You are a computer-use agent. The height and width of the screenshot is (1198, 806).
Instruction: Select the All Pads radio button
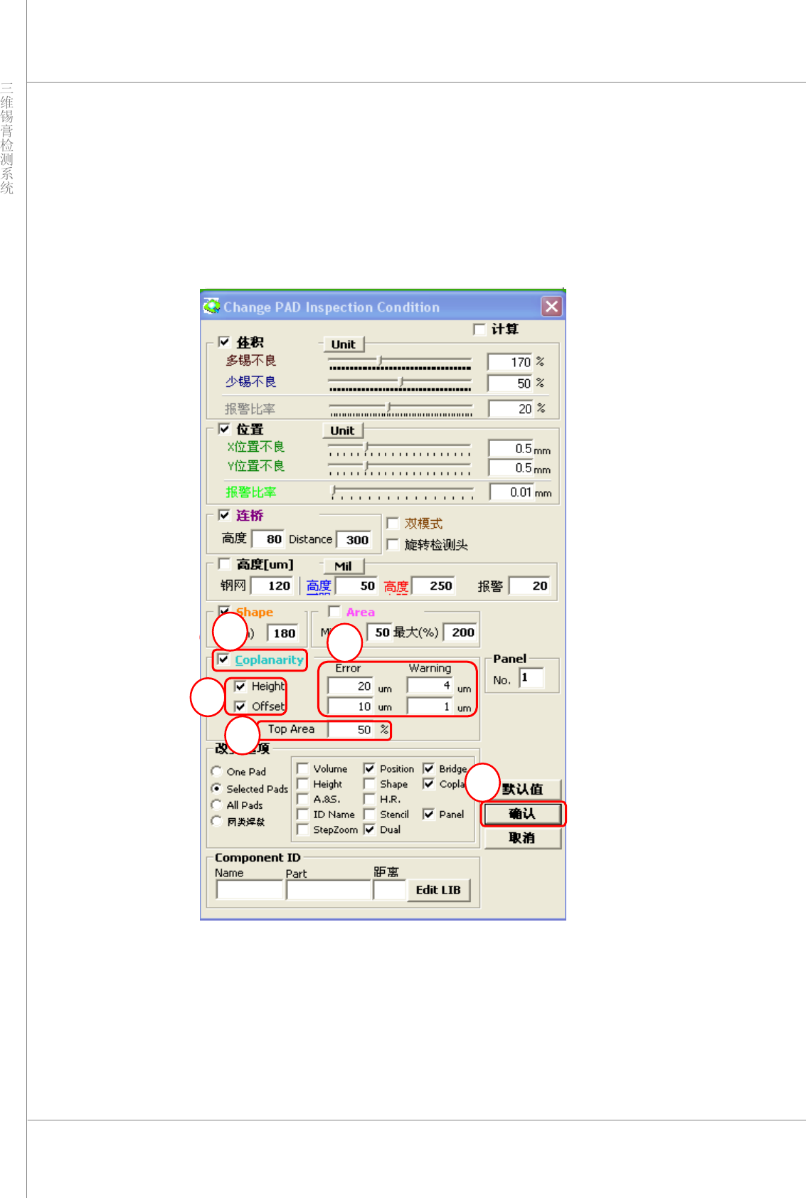click(216, 805)
